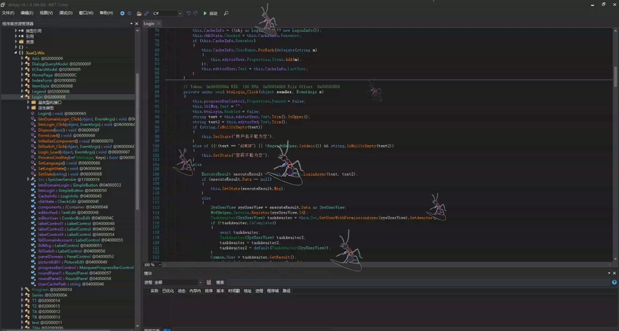Click the list icon beside process dropdown
This screenshot has height=331, width=619.
(209, 282)
